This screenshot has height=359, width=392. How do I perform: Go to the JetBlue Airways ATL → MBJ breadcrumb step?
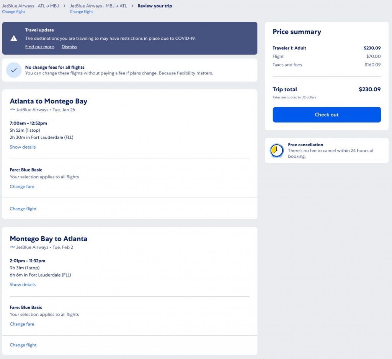point(31,6)
